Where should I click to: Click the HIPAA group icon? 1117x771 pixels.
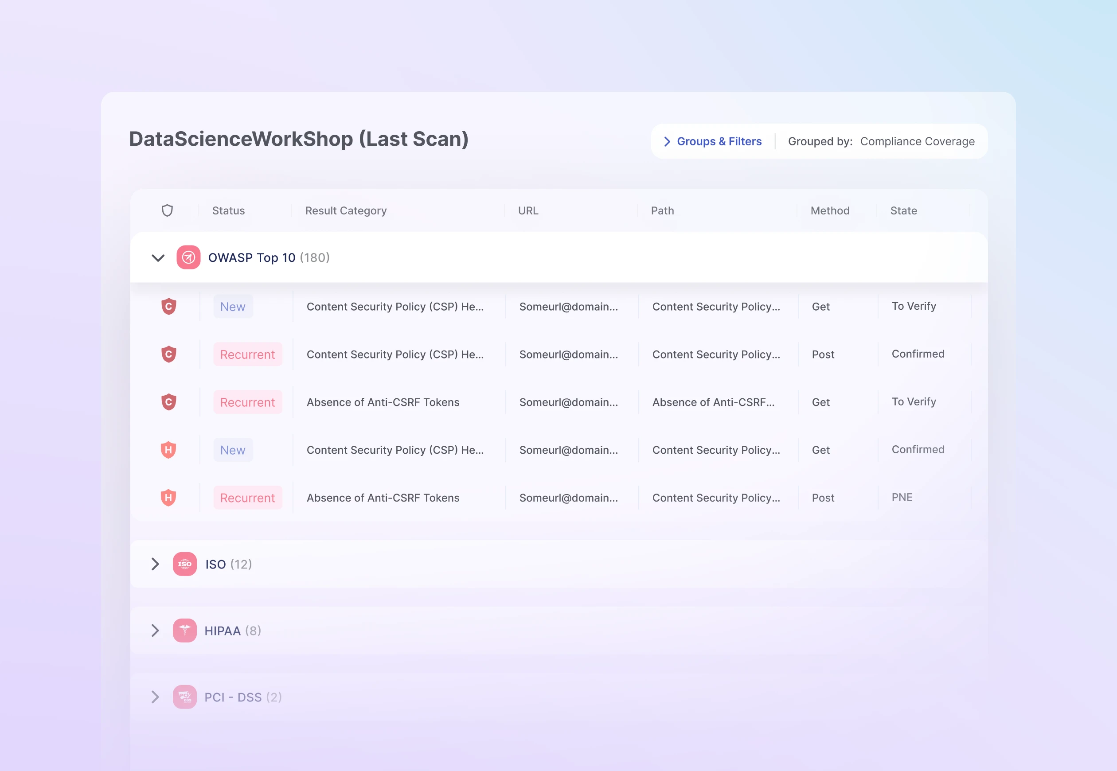coord(184,631)
